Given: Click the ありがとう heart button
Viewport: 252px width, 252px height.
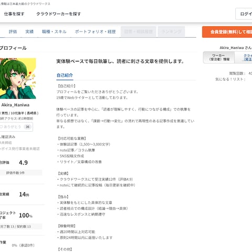Looking at the screenshot, I should (16, 127).
